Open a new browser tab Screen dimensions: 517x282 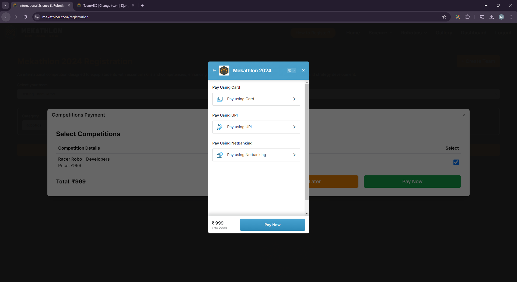[x=143, y=5]
